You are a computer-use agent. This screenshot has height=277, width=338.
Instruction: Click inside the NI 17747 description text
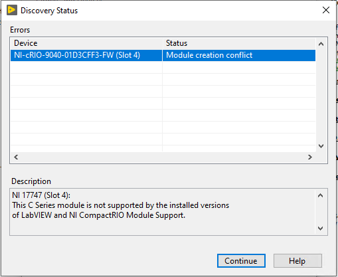click(x=121, y=205)
